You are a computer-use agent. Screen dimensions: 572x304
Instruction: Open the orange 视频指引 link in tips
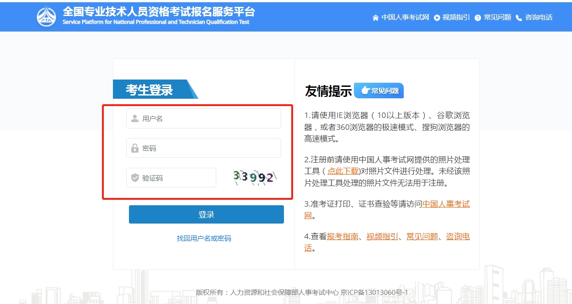coord(382,237)
